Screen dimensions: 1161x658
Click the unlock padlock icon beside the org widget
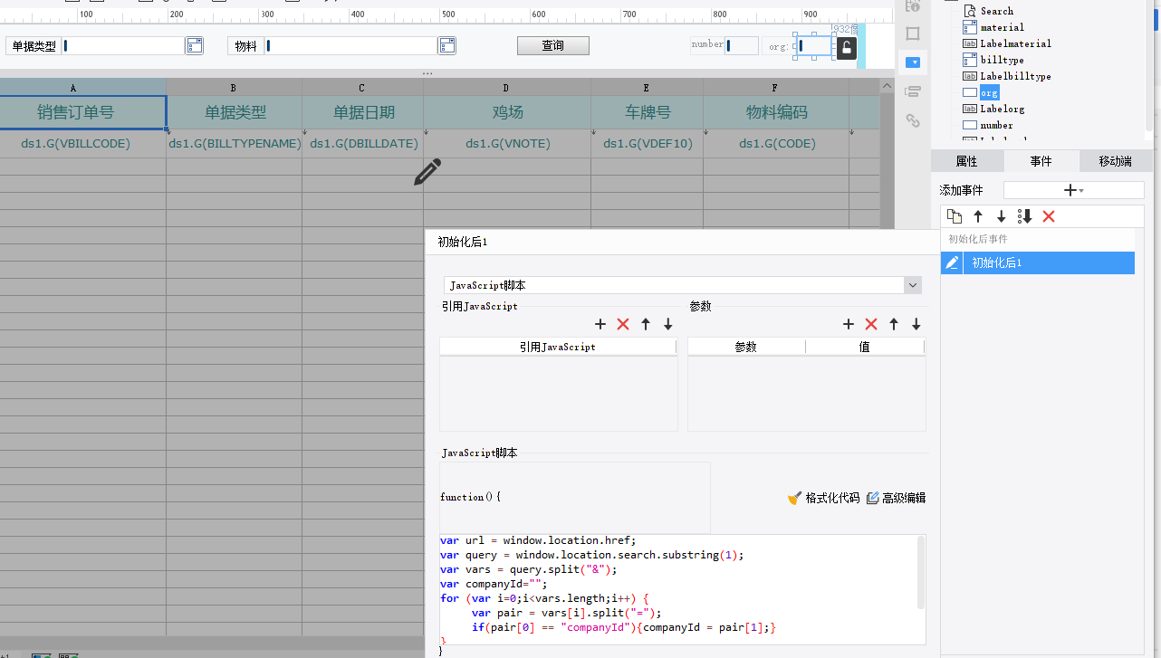(x=846, y=48)
